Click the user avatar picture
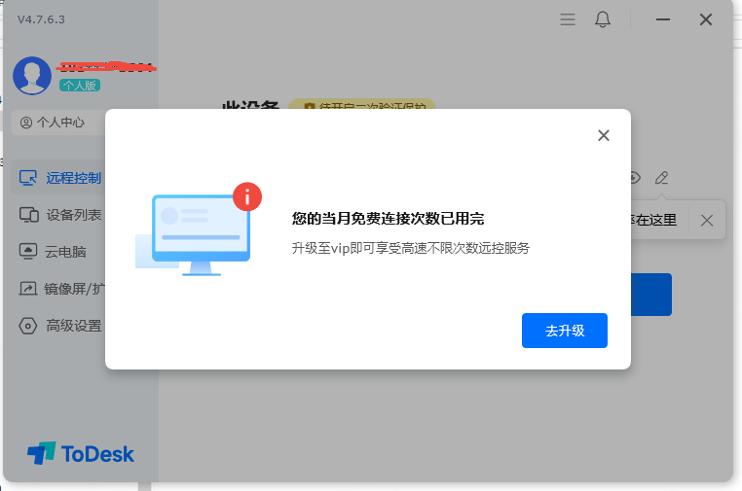Image resolution: width=742 pixels, height=491 pixels. [32, 76]
